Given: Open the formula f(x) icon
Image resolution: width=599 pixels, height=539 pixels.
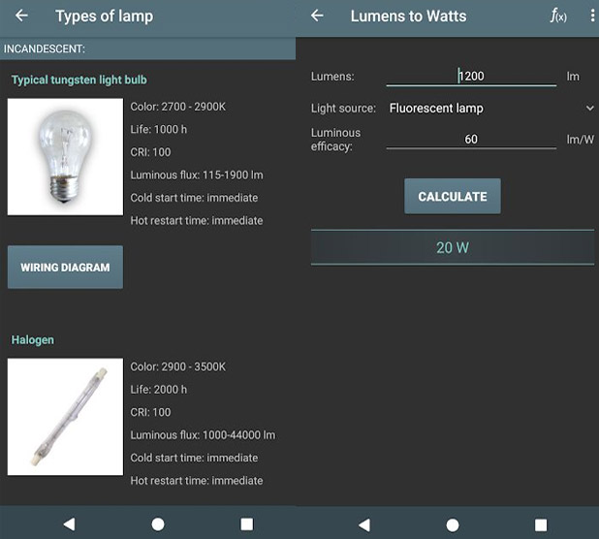Looking at the screenshot, I should pos(558,16).
